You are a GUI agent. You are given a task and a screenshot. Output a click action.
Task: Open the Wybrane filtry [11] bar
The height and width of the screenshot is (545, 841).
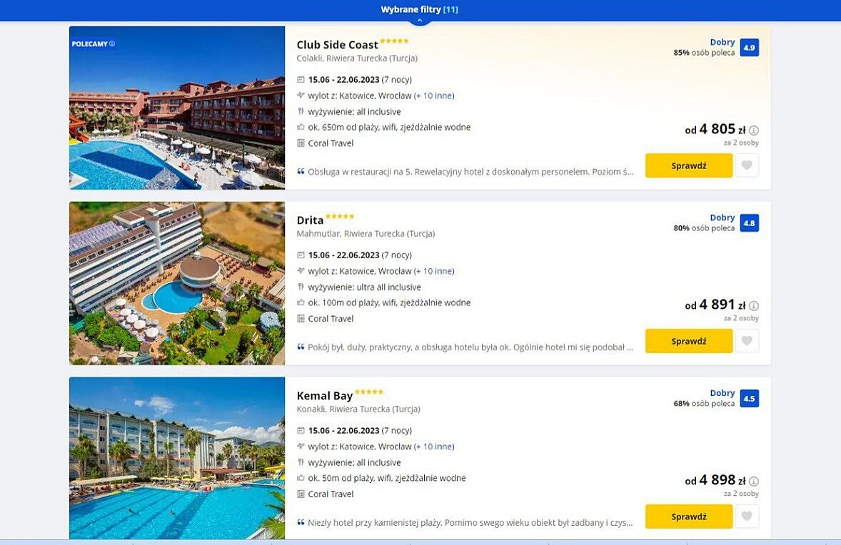(x=420, y=9)
